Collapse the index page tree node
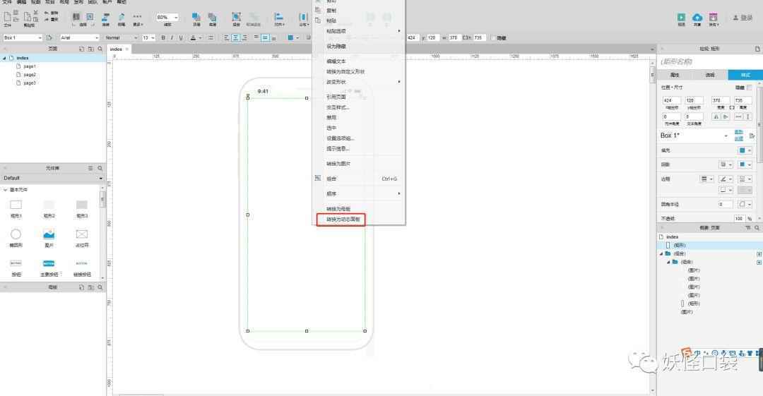This screenshot has height=396, width=763. 4,58
